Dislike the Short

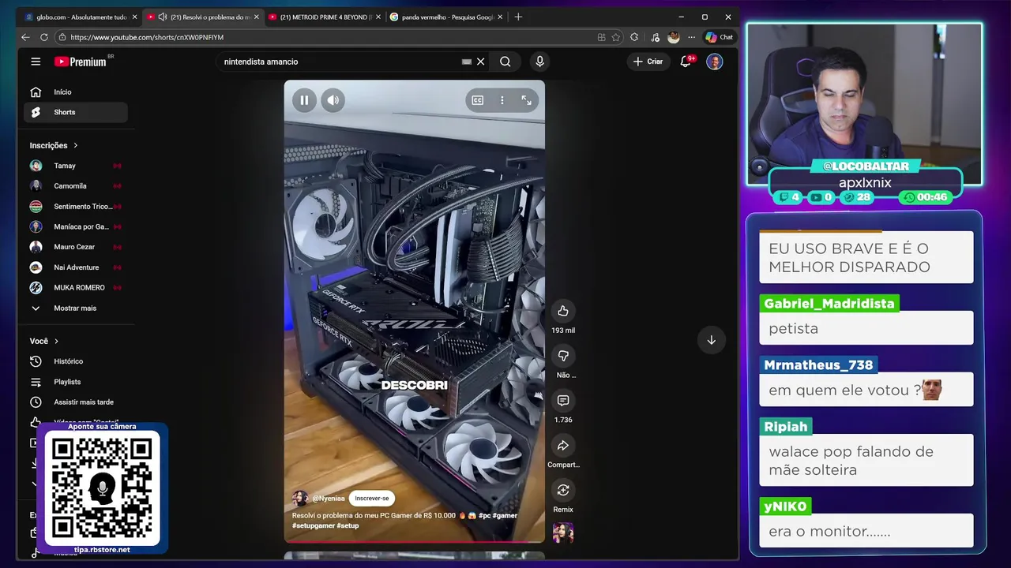[563, 356]
